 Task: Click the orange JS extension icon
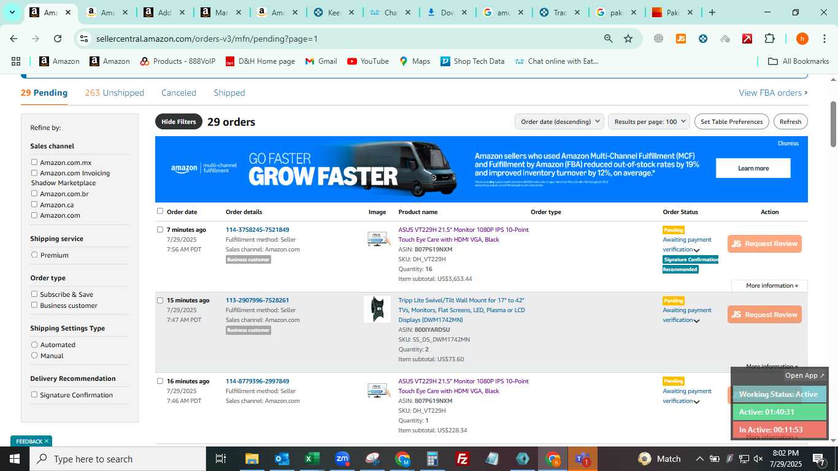(x=681, y=39)
